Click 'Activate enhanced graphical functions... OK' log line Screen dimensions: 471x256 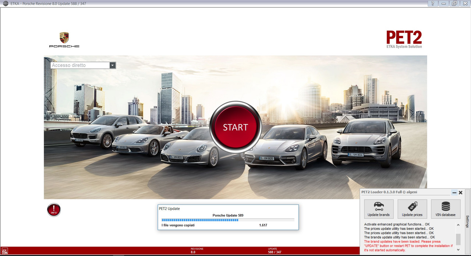click(397, 224)
